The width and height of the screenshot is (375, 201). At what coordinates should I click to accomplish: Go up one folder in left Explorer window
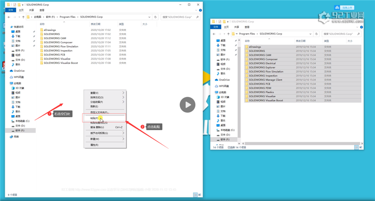coord(23,17)
